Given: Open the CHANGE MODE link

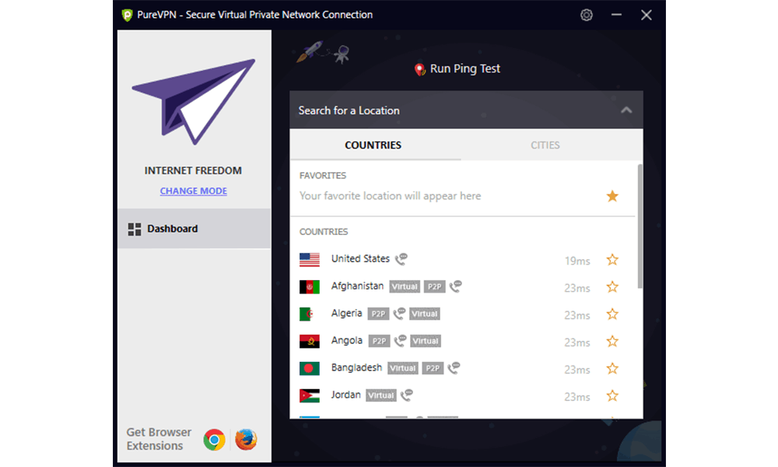Looking at the screenshot, I should point(194,191).
